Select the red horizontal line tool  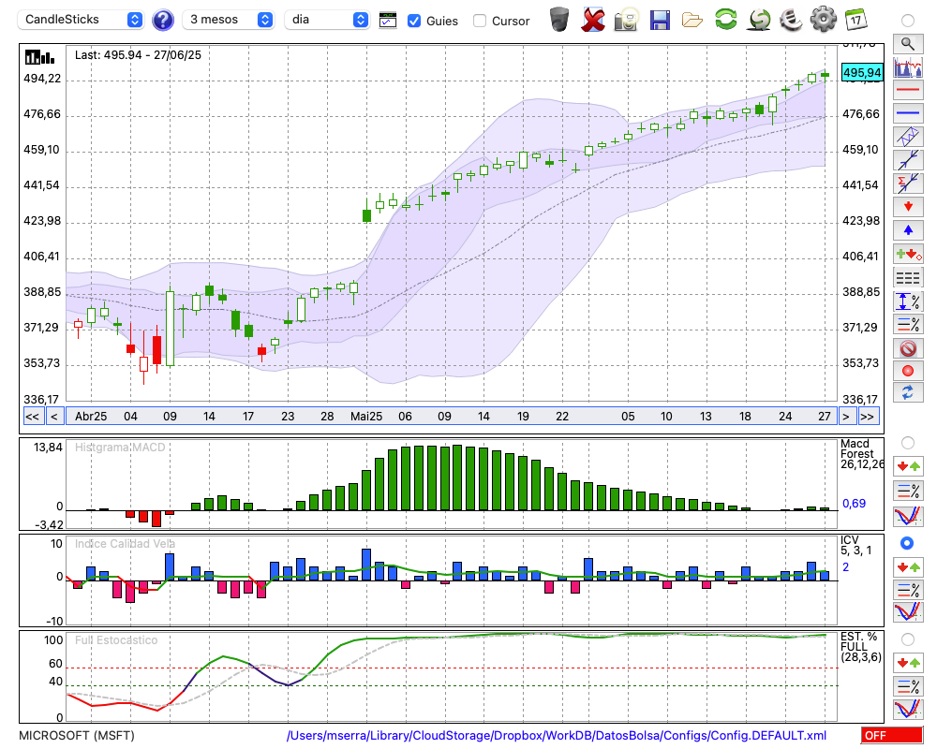pos(908,90)
